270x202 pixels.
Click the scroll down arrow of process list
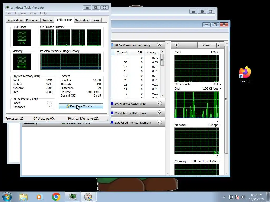point(162,96)
